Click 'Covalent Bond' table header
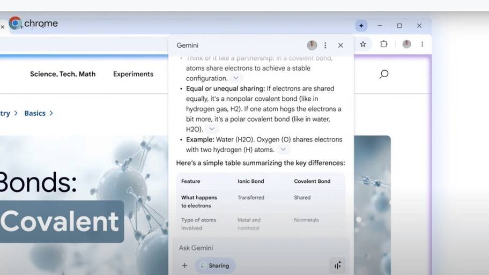Viewport: 489px width, 275px height. point(312,181)
